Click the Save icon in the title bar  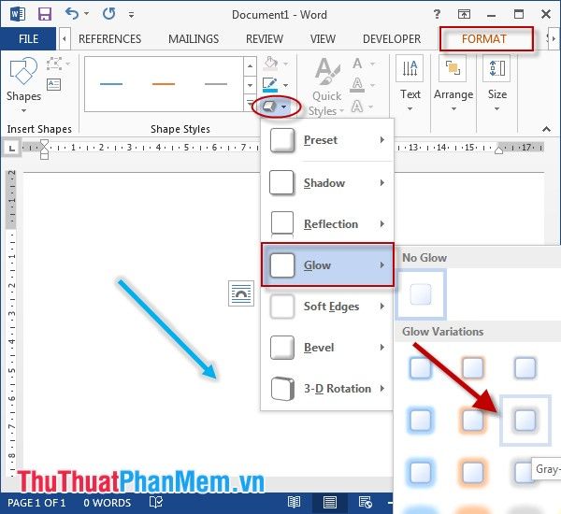coord(44,14)
